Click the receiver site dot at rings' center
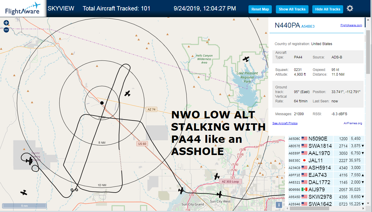The width and height of the screenshot is (372, 212). coord(102,103)
